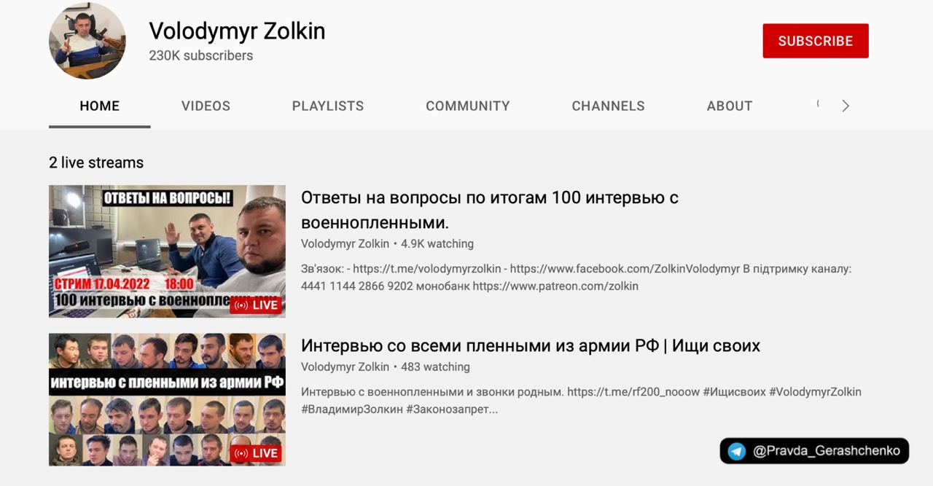Expand more tabs with the right chevron
Screen dimensions: 933x486
(x=846, y=106)
